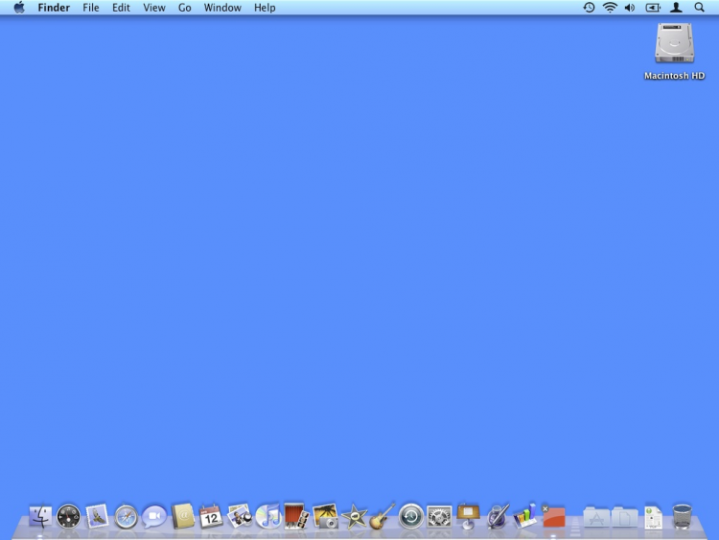Launch GarageBand guitar icon
The image size is (719, 540).
(x=382, y=516)
